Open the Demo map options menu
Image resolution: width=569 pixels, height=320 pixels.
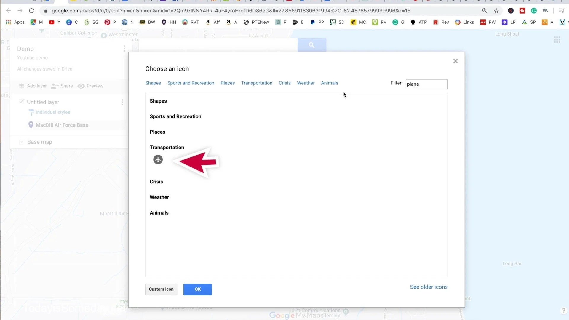tap(124, 49)
